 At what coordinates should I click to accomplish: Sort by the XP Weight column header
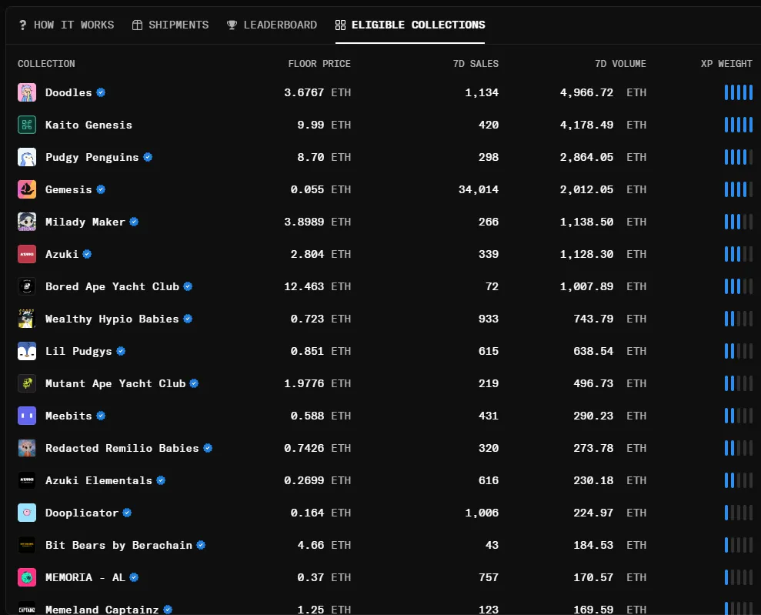(726, 64)
